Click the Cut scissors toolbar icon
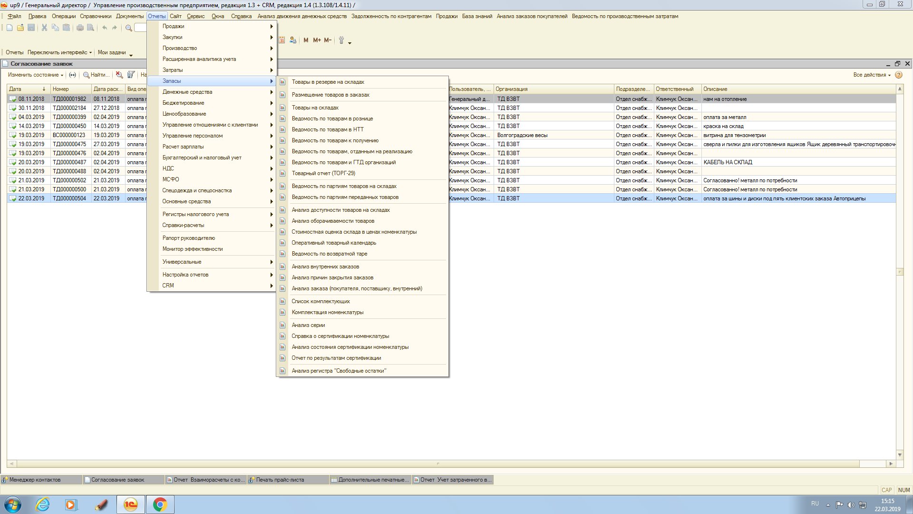The image size is (913, 514). (x=44, y=28)
